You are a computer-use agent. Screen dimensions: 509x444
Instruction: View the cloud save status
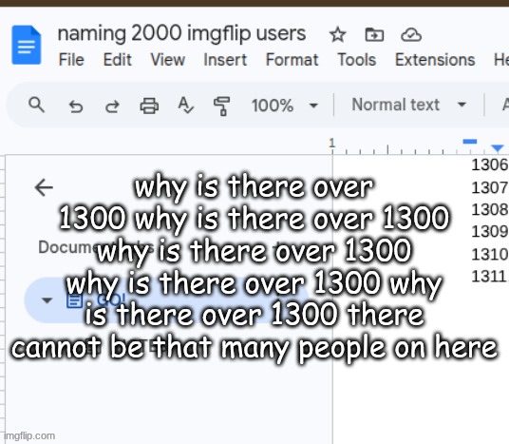pos(411,35)
